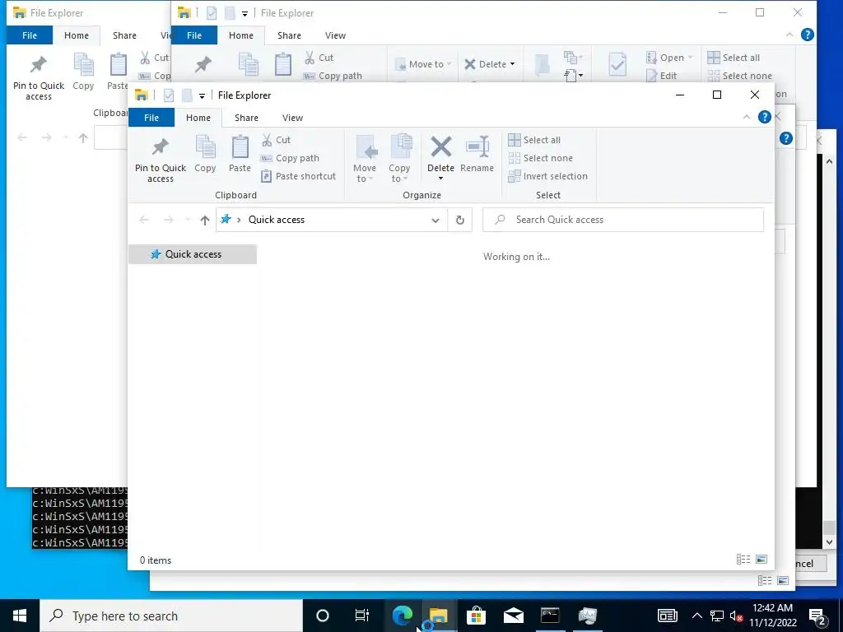
Task: Click Copy icon in front window ribbon
Action: [x=205, y=154]
